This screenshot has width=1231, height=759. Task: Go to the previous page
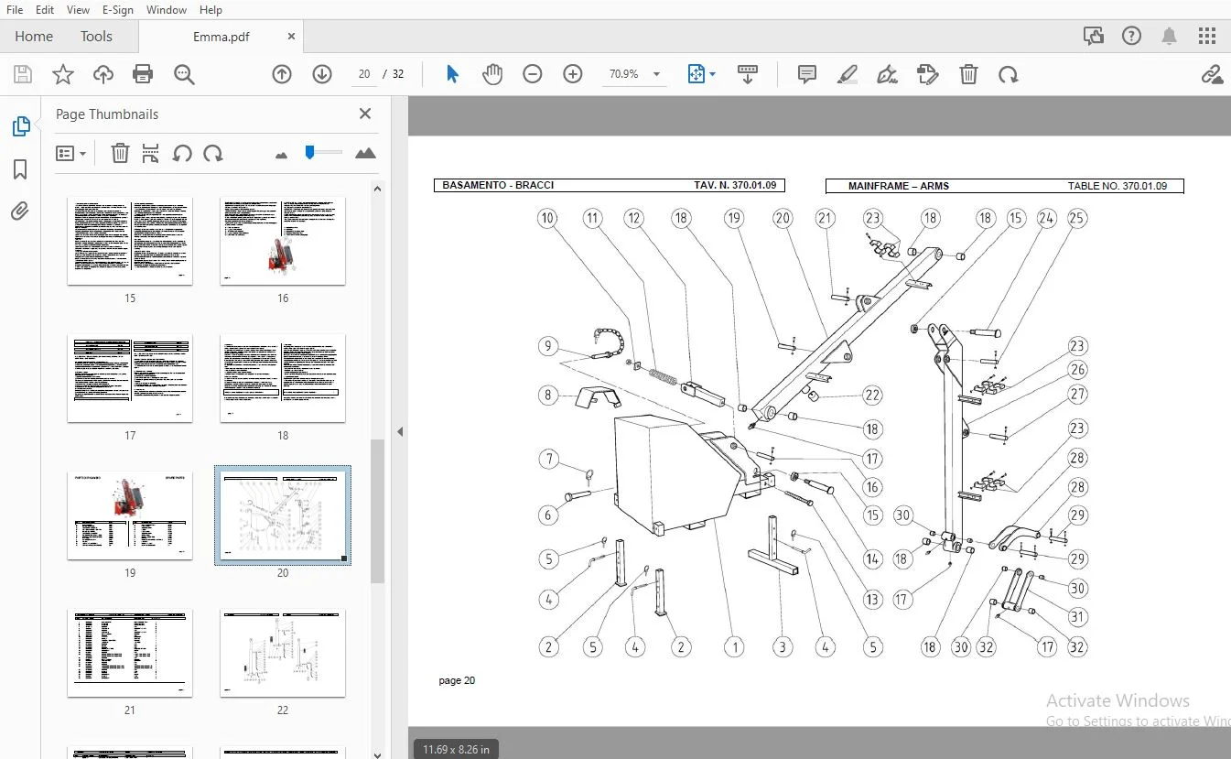point(282,74)
